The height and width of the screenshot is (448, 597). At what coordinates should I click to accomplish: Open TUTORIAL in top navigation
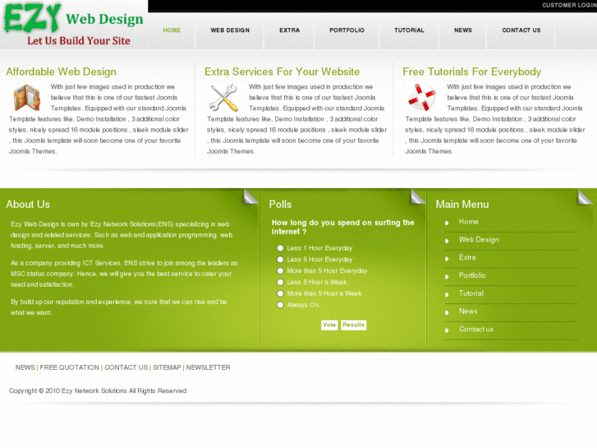pos(409,30)
